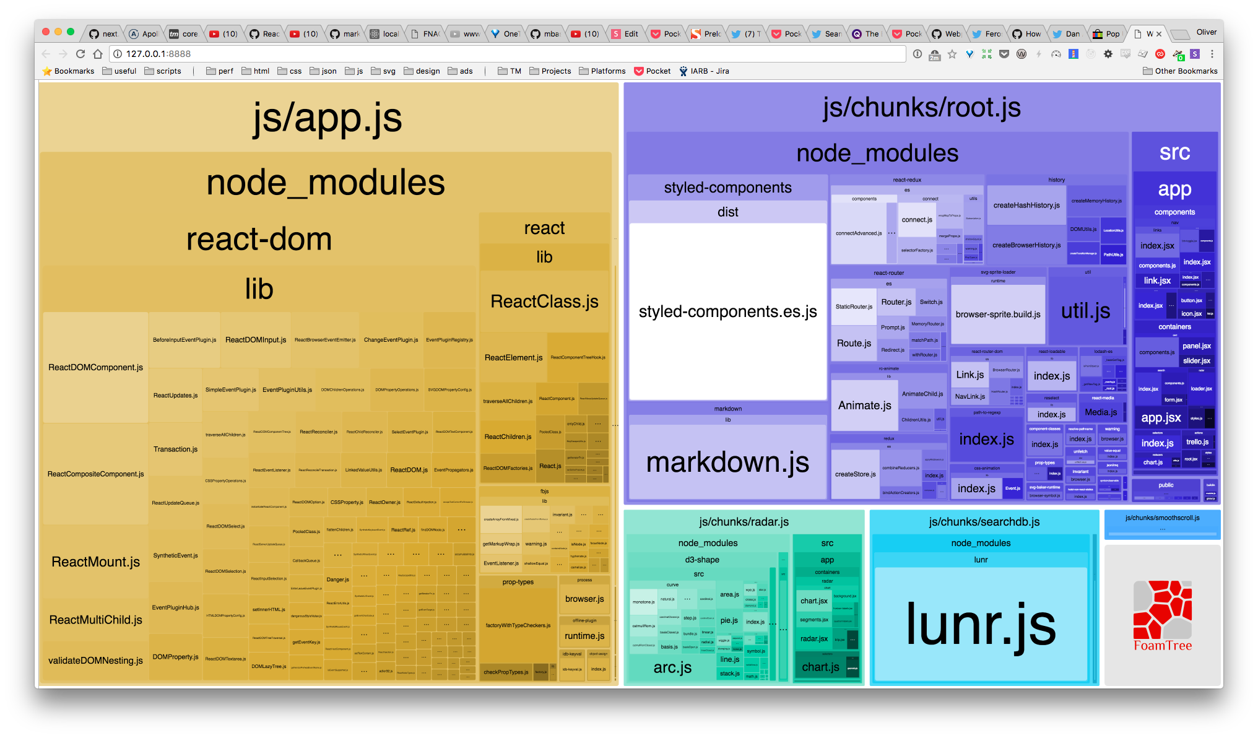This screenshot has width=1258, height=738.
Task: Click the purple S extension icon
Action: [x=1195, y=54]
